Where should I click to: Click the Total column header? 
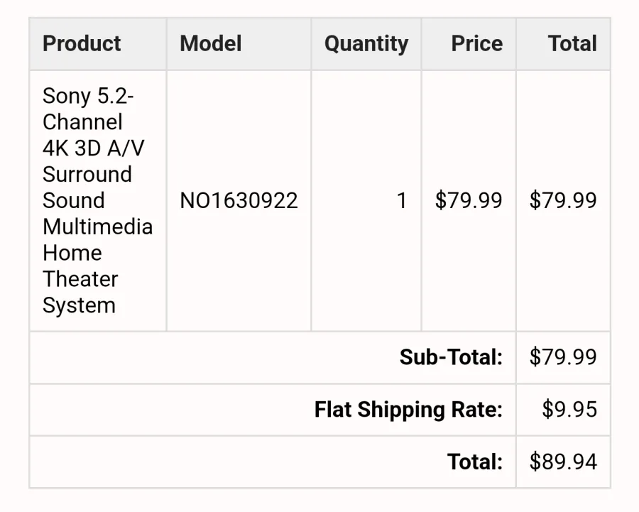[x=572, y=43]
